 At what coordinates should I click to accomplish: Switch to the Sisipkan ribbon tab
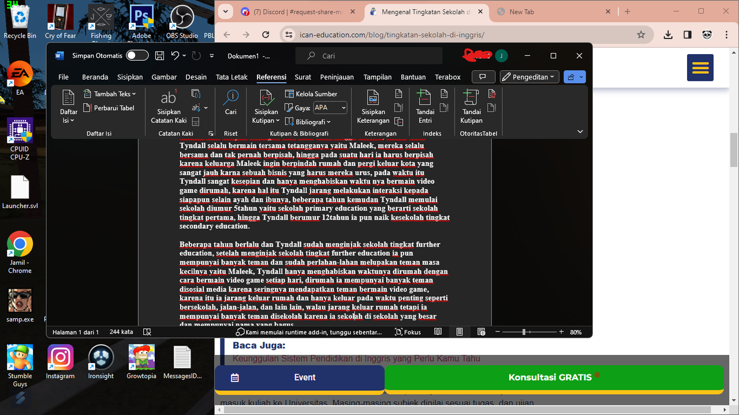tap(130, 77)
